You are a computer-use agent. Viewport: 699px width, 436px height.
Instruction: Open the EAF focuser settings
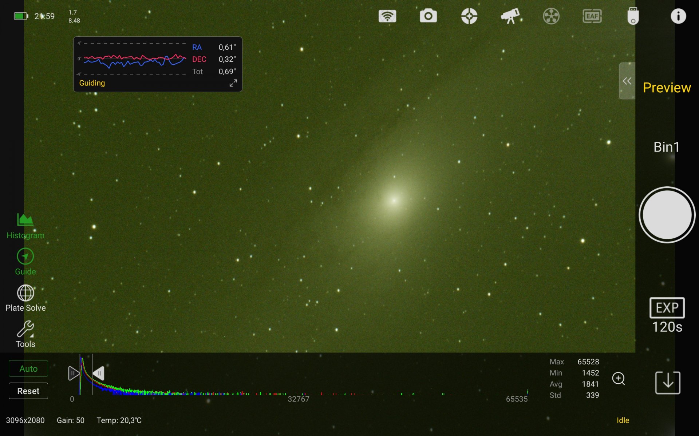[x=592, y=16]
